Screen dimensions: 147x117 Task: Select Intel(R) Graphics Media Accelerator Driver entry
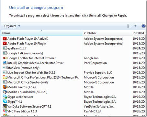tap(35, 63)
